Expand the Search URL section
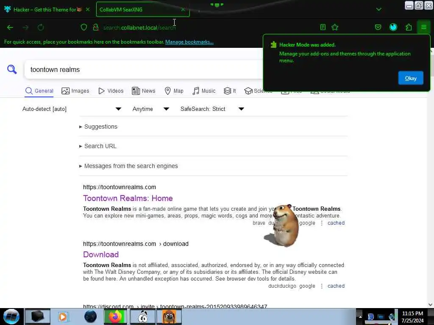The width and height of the screenshot is (434, 325). click(x=98, y=146)
